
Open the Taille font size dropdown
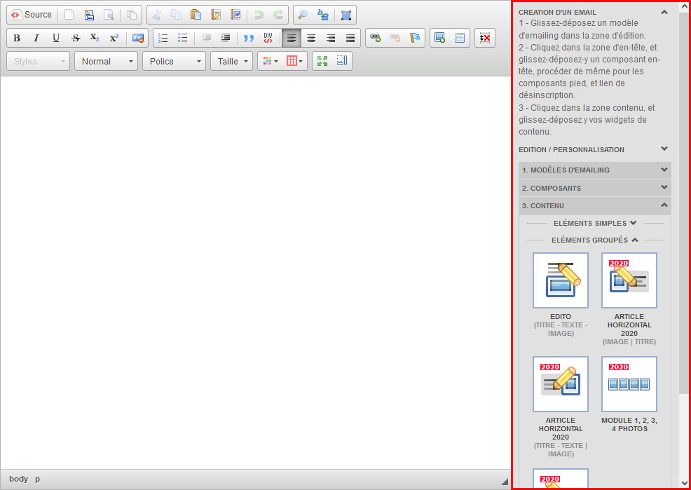[231, 61]
